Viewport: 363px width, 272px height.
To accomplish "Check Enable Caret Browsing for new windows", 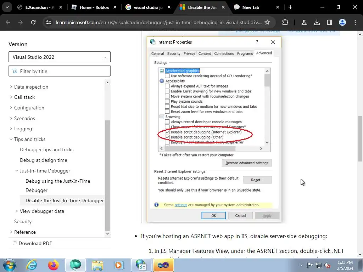I will pos(167,91).
